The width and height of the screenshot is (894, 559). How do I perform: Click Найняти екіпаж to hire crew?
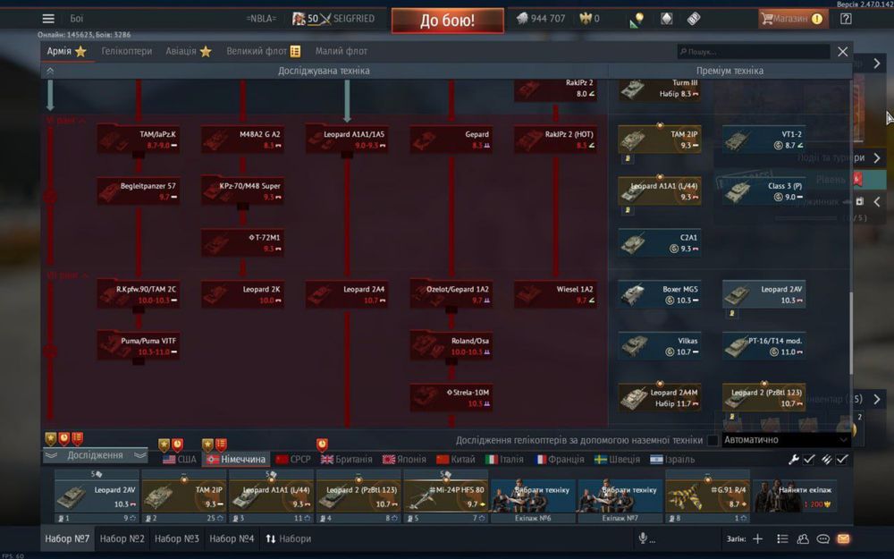tap(796, 495)
